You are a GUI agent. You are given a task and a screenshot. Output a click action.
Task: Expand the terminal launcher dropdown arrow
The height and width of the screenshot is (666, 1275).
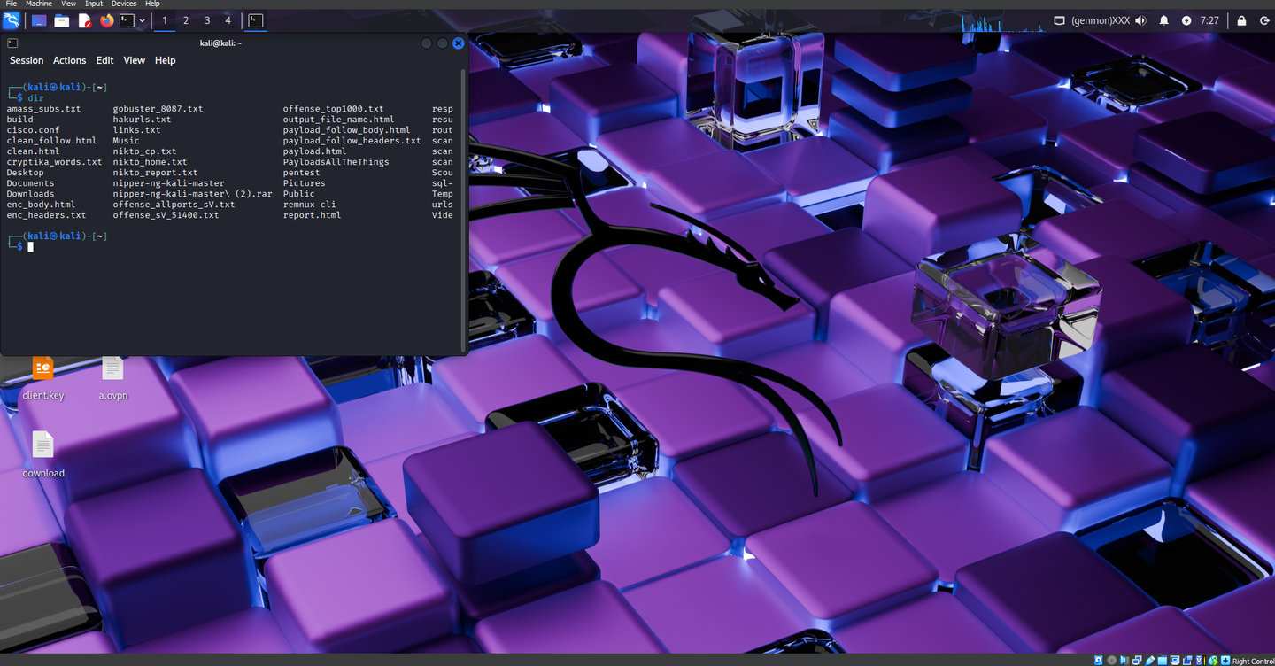142,20
